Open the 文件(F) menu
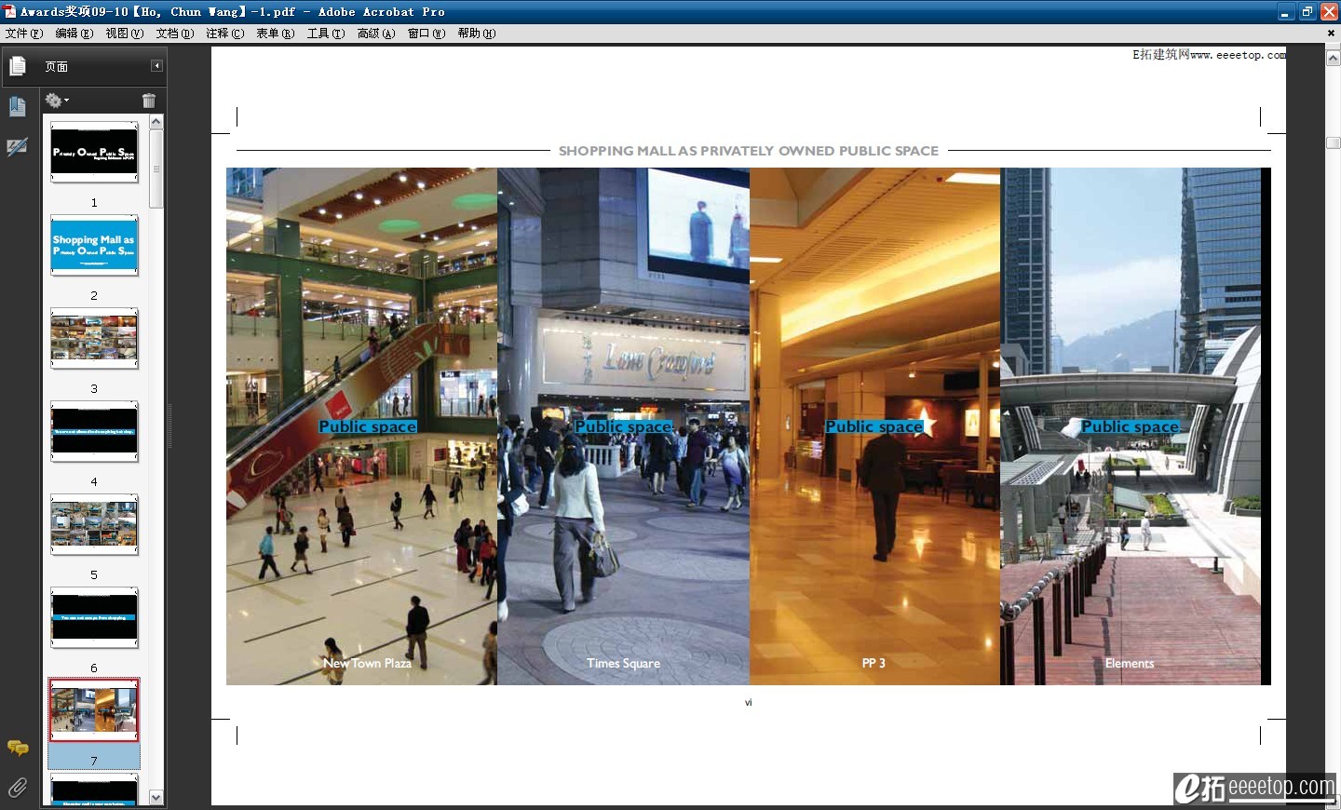 pos(24,34)
